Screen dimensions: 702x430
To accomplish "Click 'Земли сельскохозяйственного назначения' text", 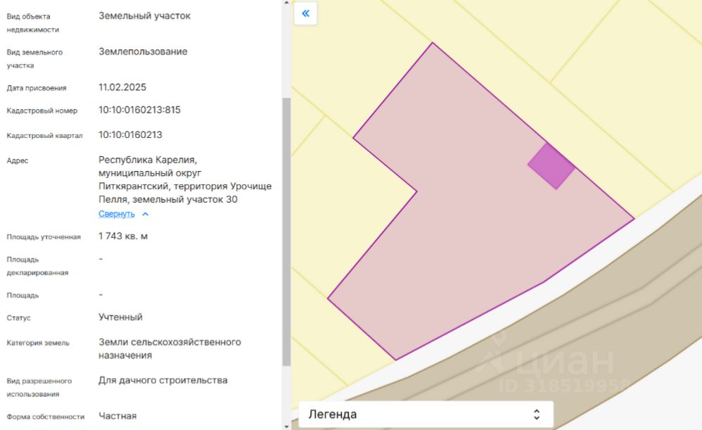I will (170, 348).
